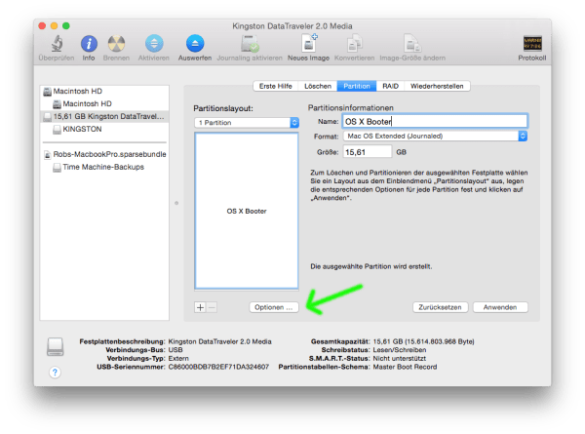
Task: Click the USB serial number value
Action: pyautogui.click(x=218, y=367)
